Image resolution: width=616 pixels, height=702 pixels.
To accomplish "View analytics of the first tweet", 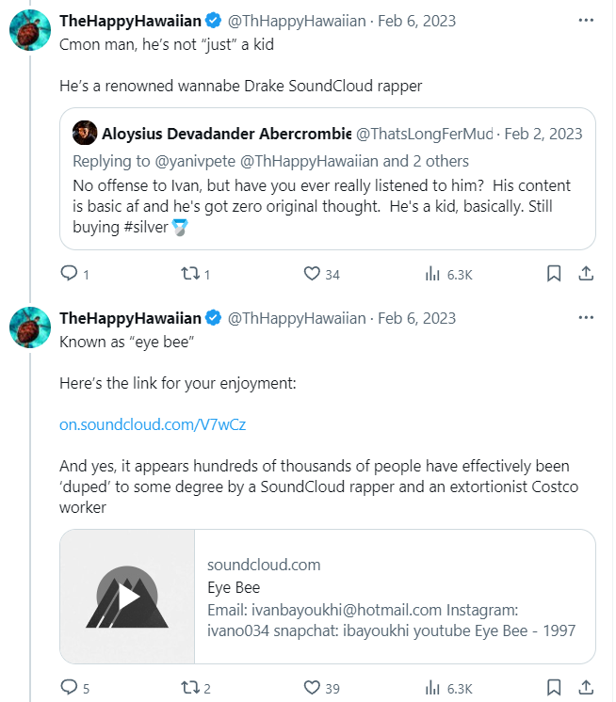I will [x=434, y=274].
